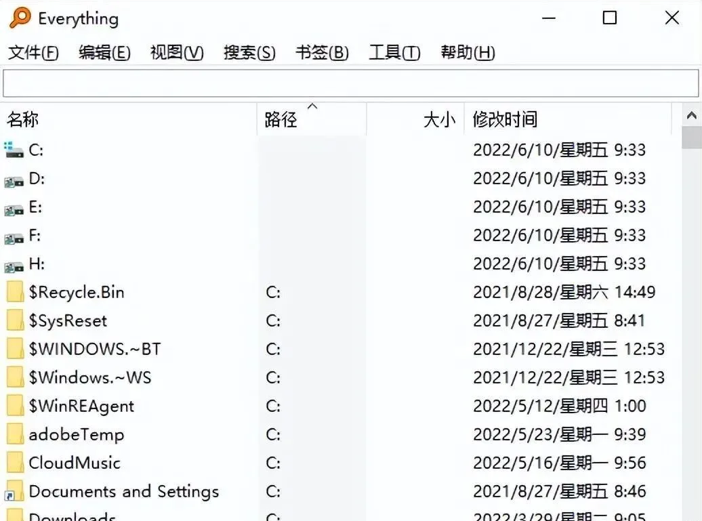Sort by the 名称 column header
Image resolution: width=702 pixels, height=521 pixels.
pos(129,119)
